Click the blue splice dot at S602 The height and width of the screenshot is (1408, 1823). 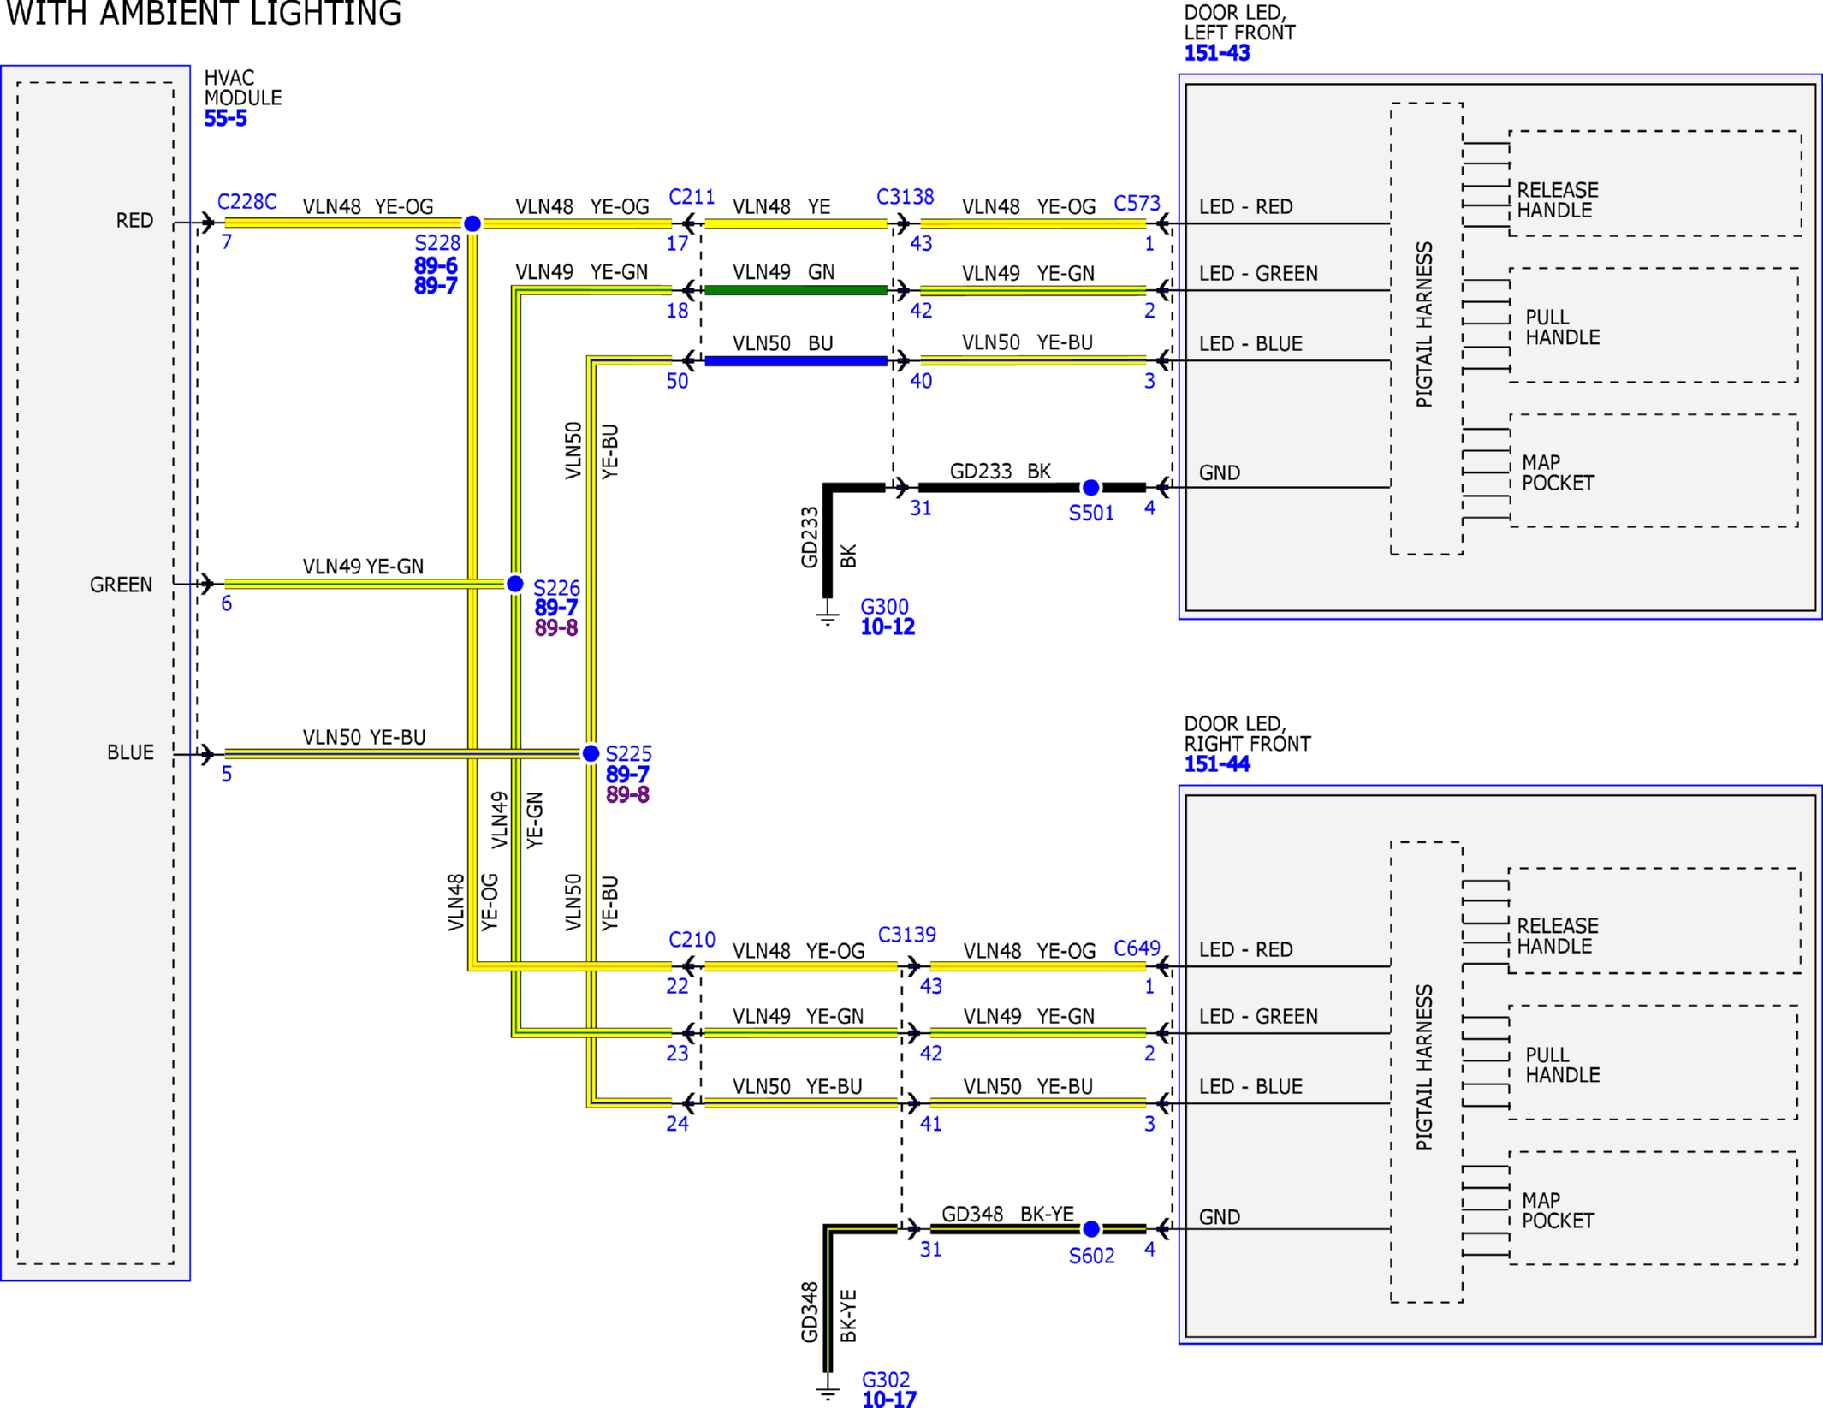[x=1090, y=1229]
